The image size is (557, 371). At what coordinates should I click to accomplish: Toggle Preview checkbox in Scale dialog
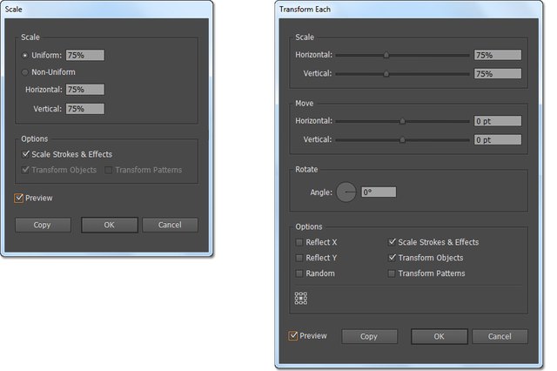tap(19, 198)
